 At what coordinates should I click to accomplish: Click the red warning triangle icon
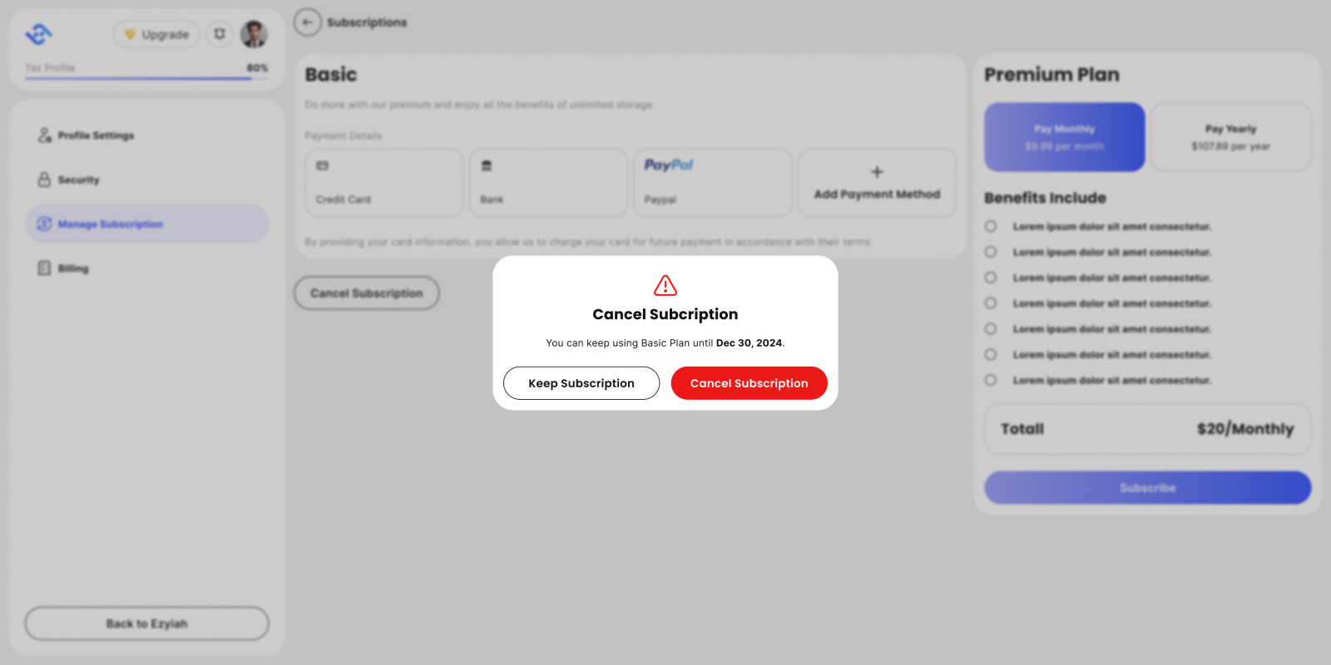coord(665,286)
